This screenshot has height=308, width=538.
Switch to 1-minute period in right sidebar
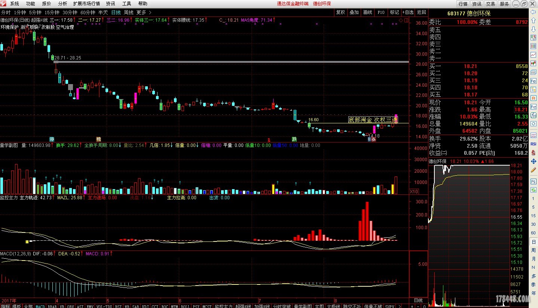click(534, 198)
